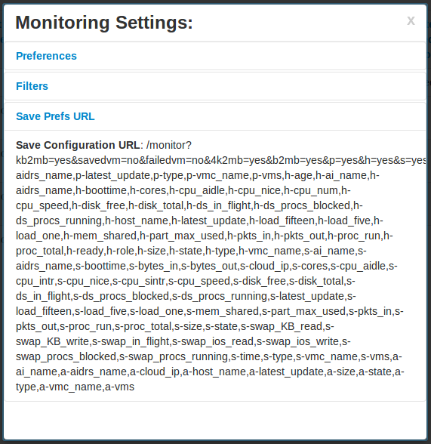Click the kb2mb=yes&savedvm=no query string text
Image resolution: width=431 pixels, height=444 pixels.
(x=75, y=160)
